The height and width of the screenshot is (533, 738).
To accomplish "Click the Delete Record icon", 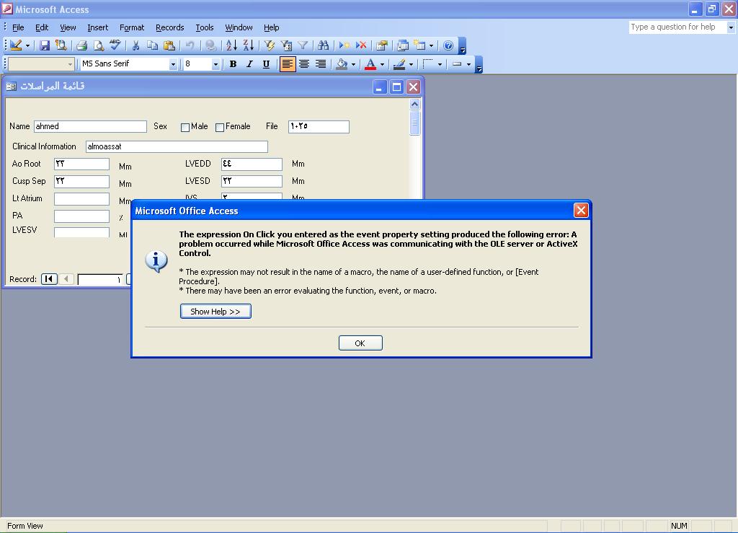I will pos(361,45).
